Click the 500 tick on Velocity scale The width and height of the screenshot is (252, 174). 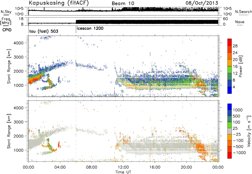pyautogui.click(x=237, y=116)
